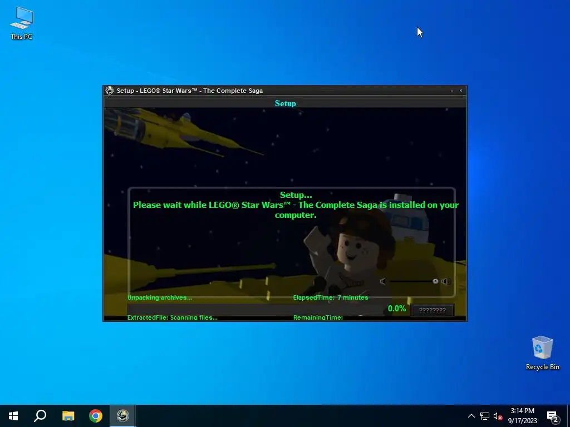Open the Windows Start menu

[13, 416]
